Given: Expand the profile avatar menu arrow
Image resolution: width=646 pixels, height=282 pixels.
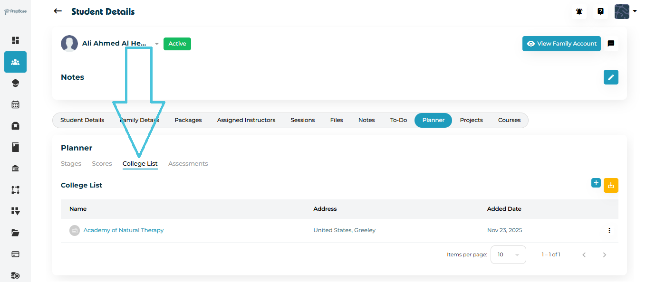Looking at the screenshot, I should [x=635, y=11].
